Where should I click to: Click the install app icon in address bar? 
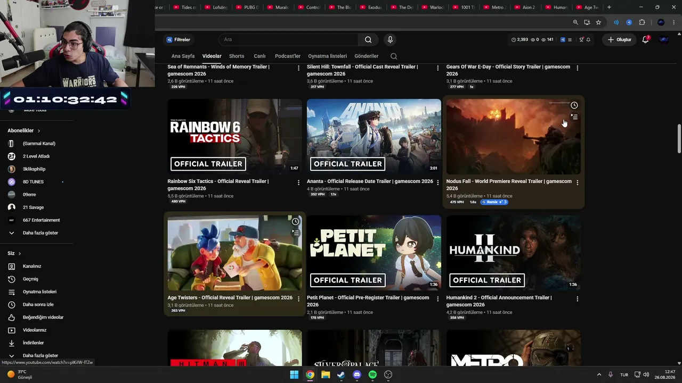pos(587,22)
